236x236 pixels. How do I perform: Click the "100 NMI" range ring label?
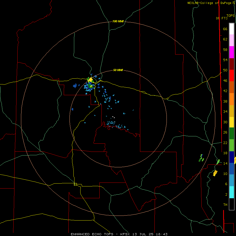click(x=118, y=22)
